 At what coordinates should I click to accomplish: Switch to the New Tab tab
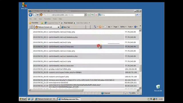click(x=73, y=27)
